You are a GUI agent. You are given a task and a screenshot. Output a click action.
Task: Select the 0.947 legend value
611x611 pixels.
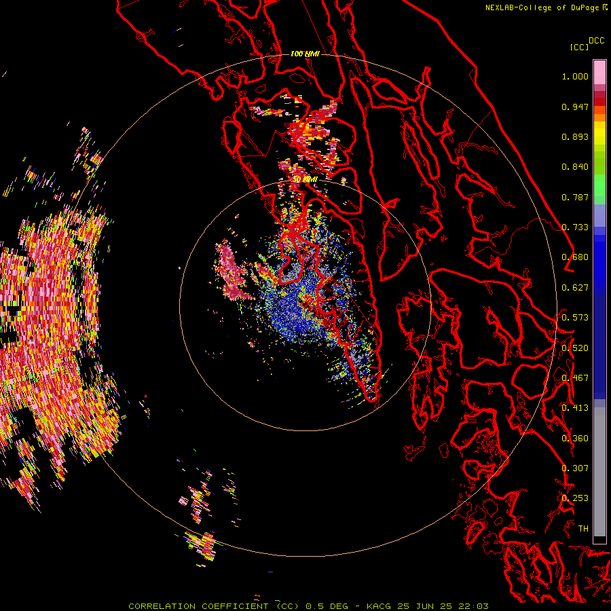tap(575, 107)
